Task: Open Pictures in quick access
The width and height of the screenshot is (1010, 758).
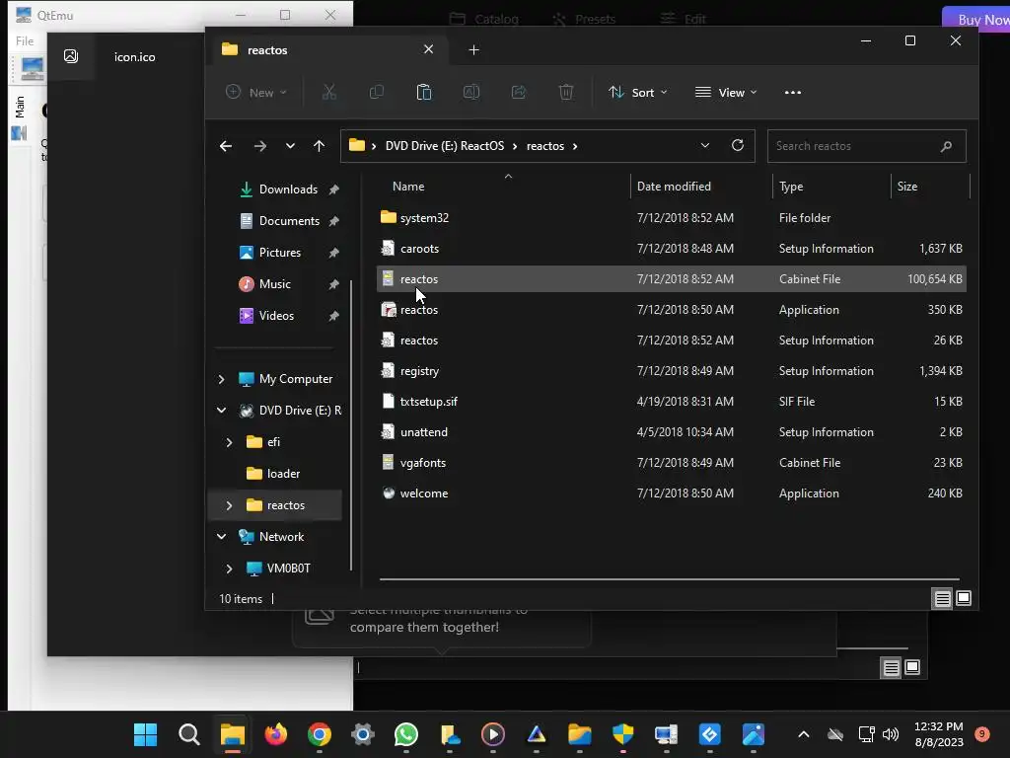Action: point(279,253)
